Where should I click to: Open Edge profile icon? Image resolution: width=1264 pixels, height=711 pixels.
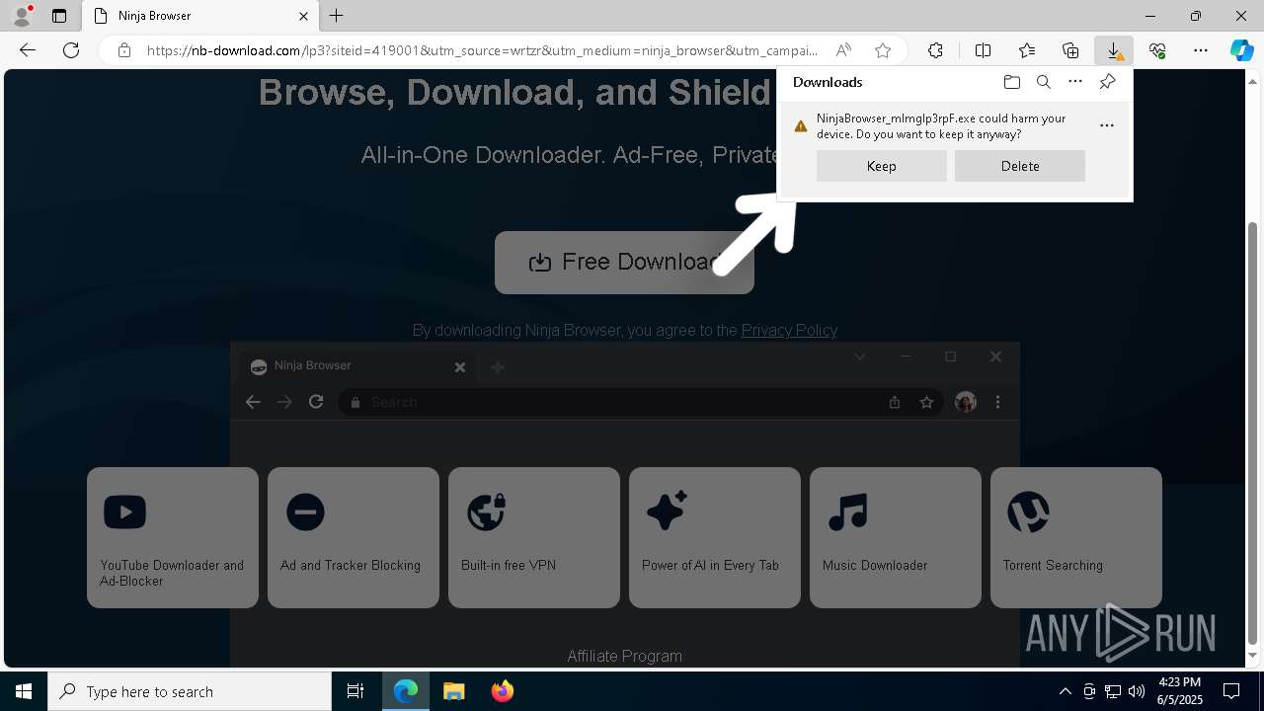pos(22,16)
